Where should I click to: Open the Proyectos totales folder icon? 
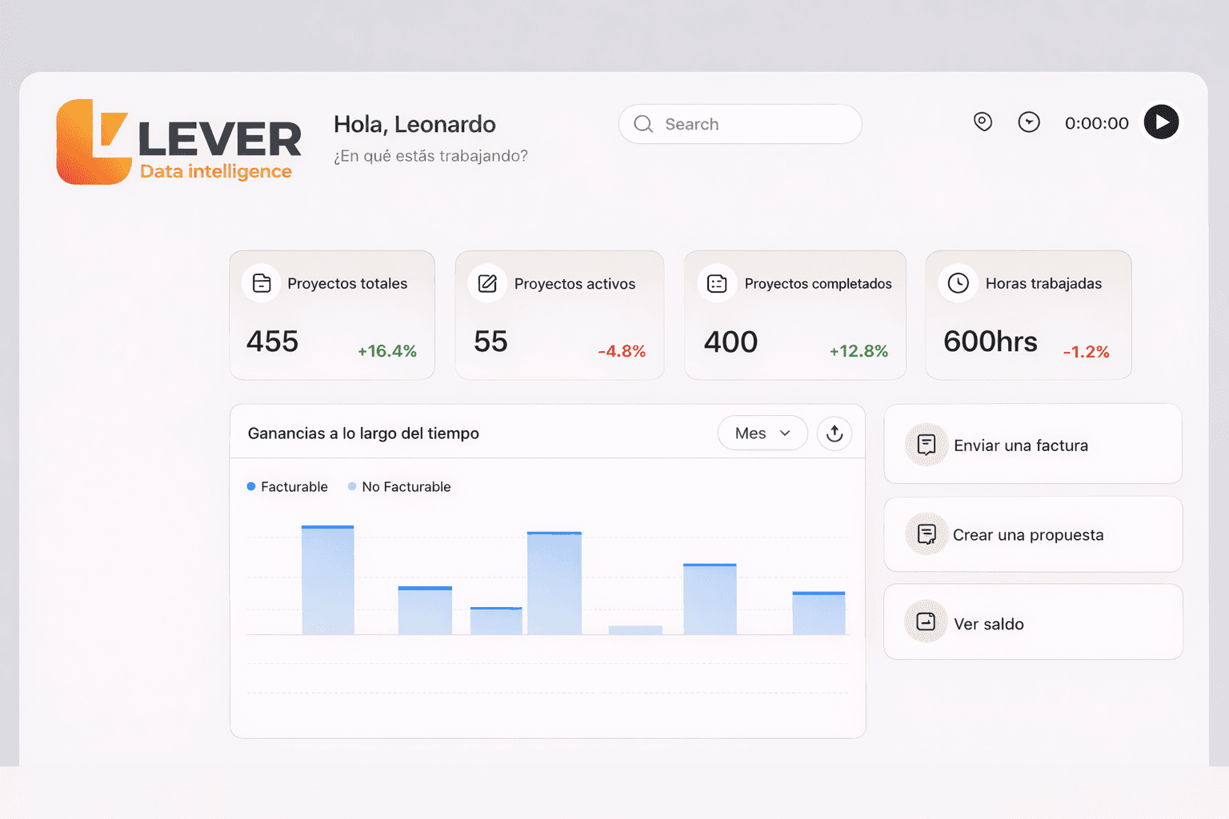pos(261,283)
